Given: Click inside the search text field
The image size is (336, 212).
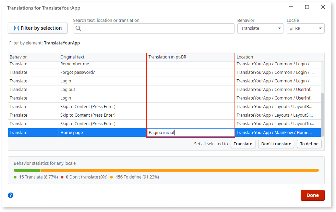Looking at the screenshot, I should point(154,28).
